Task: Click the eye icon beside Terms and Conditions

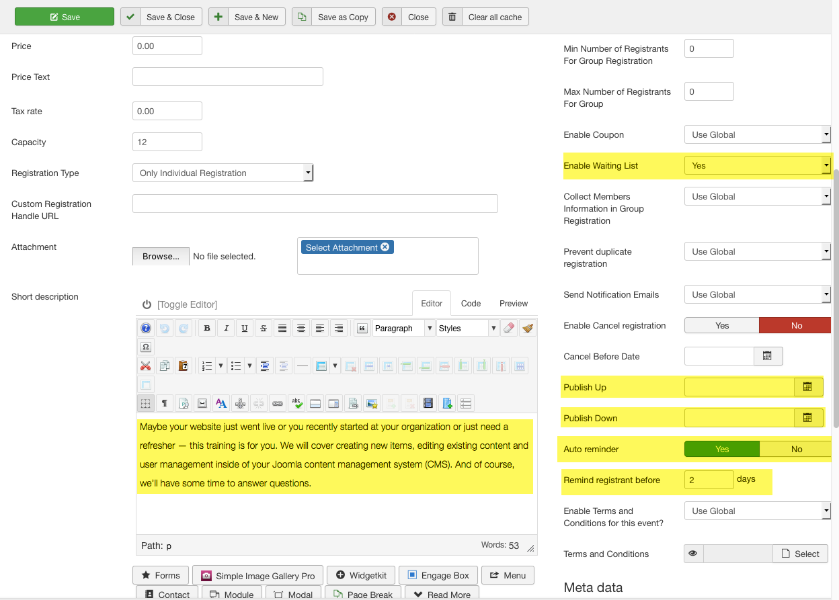Action: [692, 554]
